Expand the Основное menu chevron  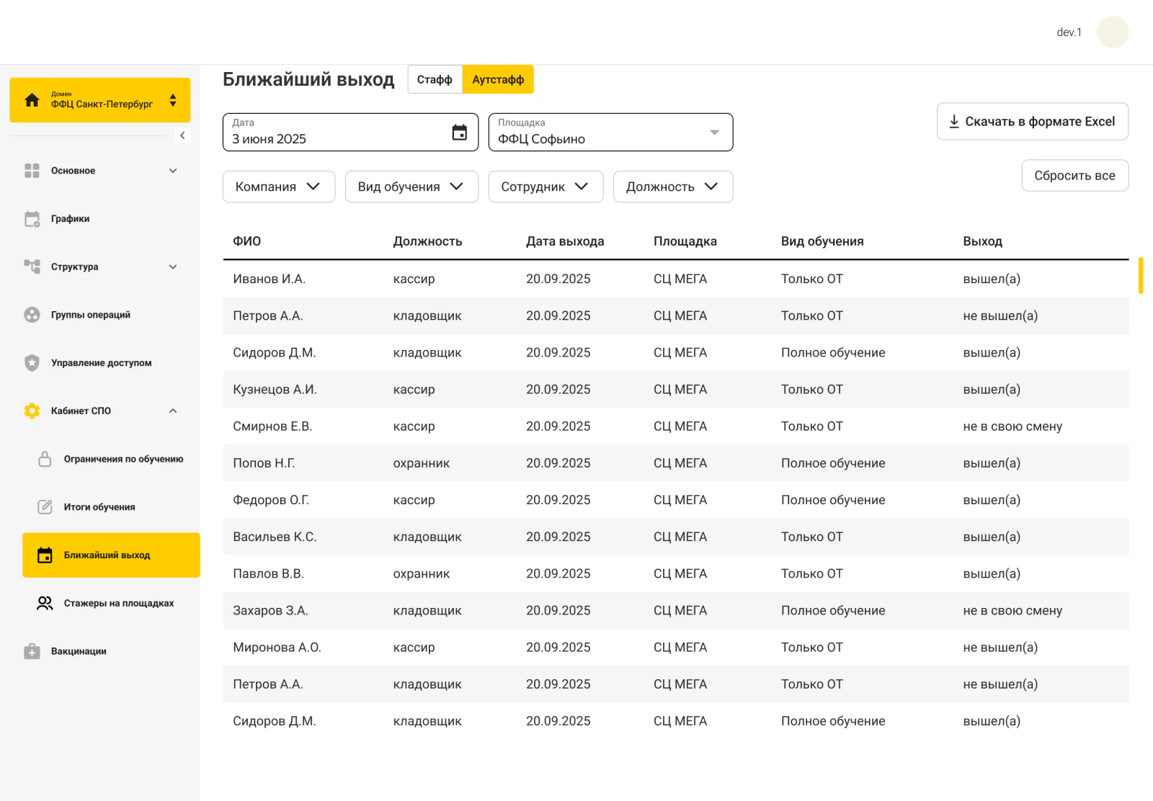tap(173, 171)
